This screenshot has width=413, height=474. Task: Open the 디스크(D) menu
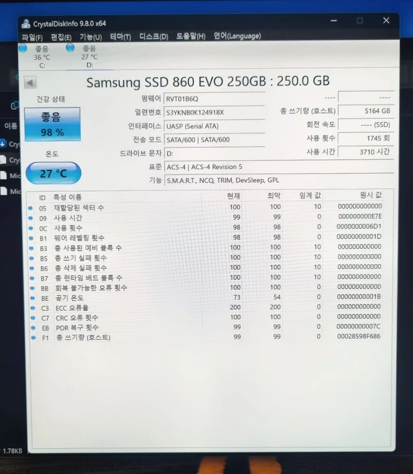(x=154, y=36)
